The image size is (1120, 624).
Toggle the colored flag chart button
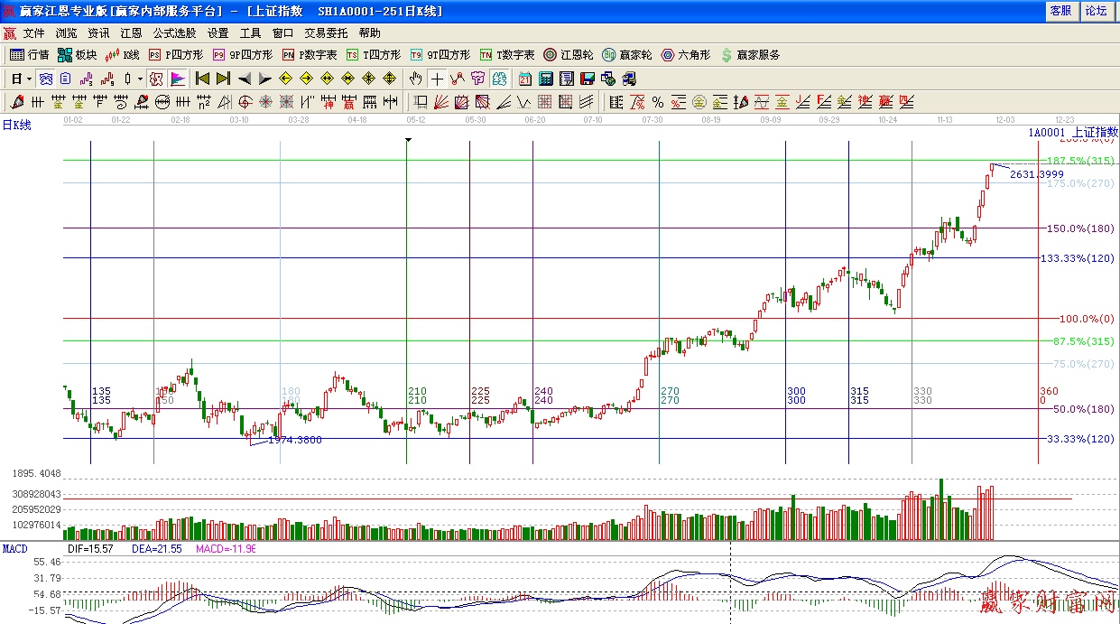(x=178, y=79)
